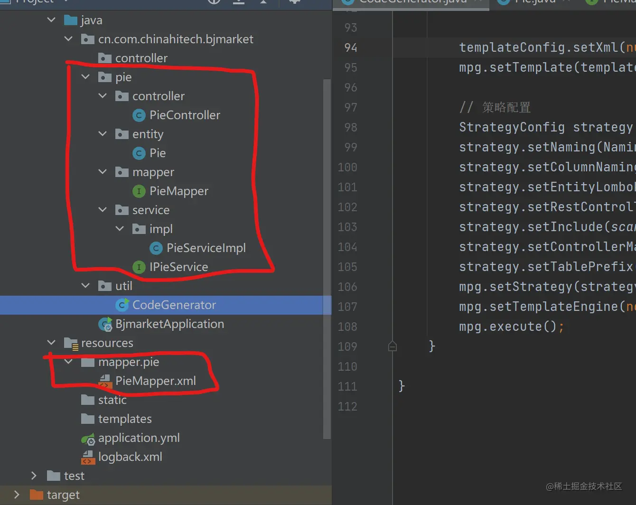Collapse the resources folder chevron
636x505 pixels.
[51, 343]
